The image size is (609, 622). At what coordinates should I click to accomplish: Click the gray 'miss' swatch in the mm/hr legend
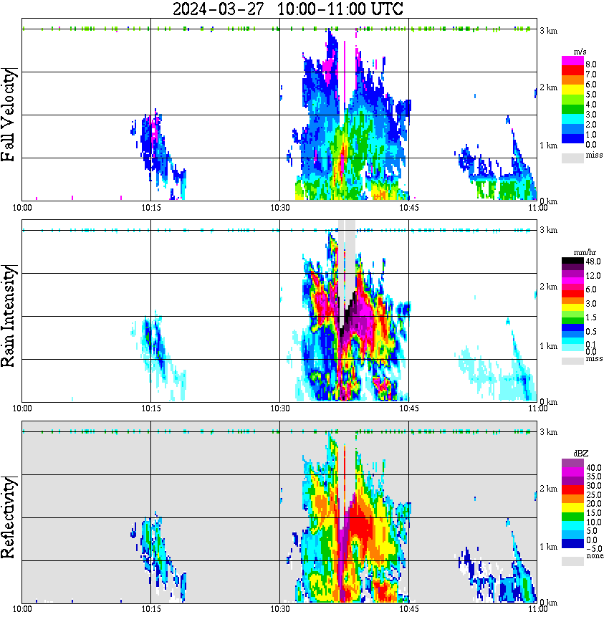572,360
